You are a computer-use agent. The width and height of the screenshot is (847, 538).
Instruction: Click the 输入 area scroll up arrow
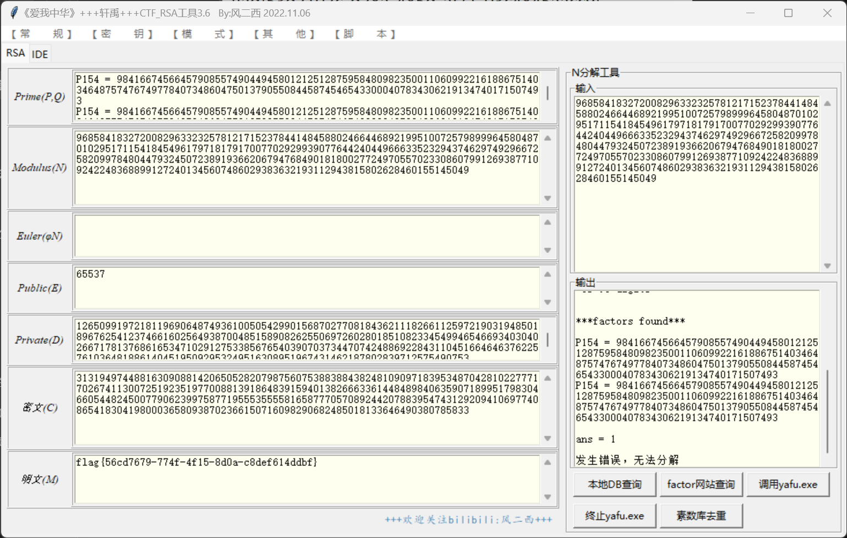pos(827,103)
